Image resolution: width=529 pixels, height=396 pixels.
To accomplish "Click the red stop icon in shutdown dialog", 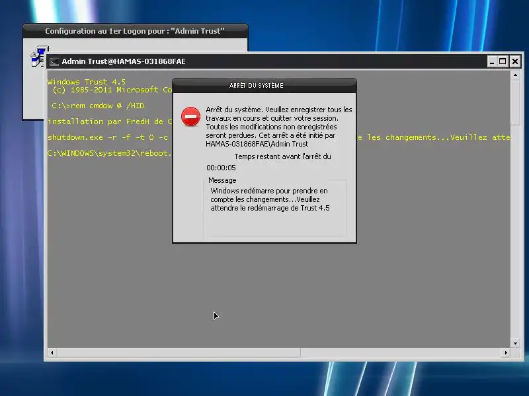I will tap(190, 117).
